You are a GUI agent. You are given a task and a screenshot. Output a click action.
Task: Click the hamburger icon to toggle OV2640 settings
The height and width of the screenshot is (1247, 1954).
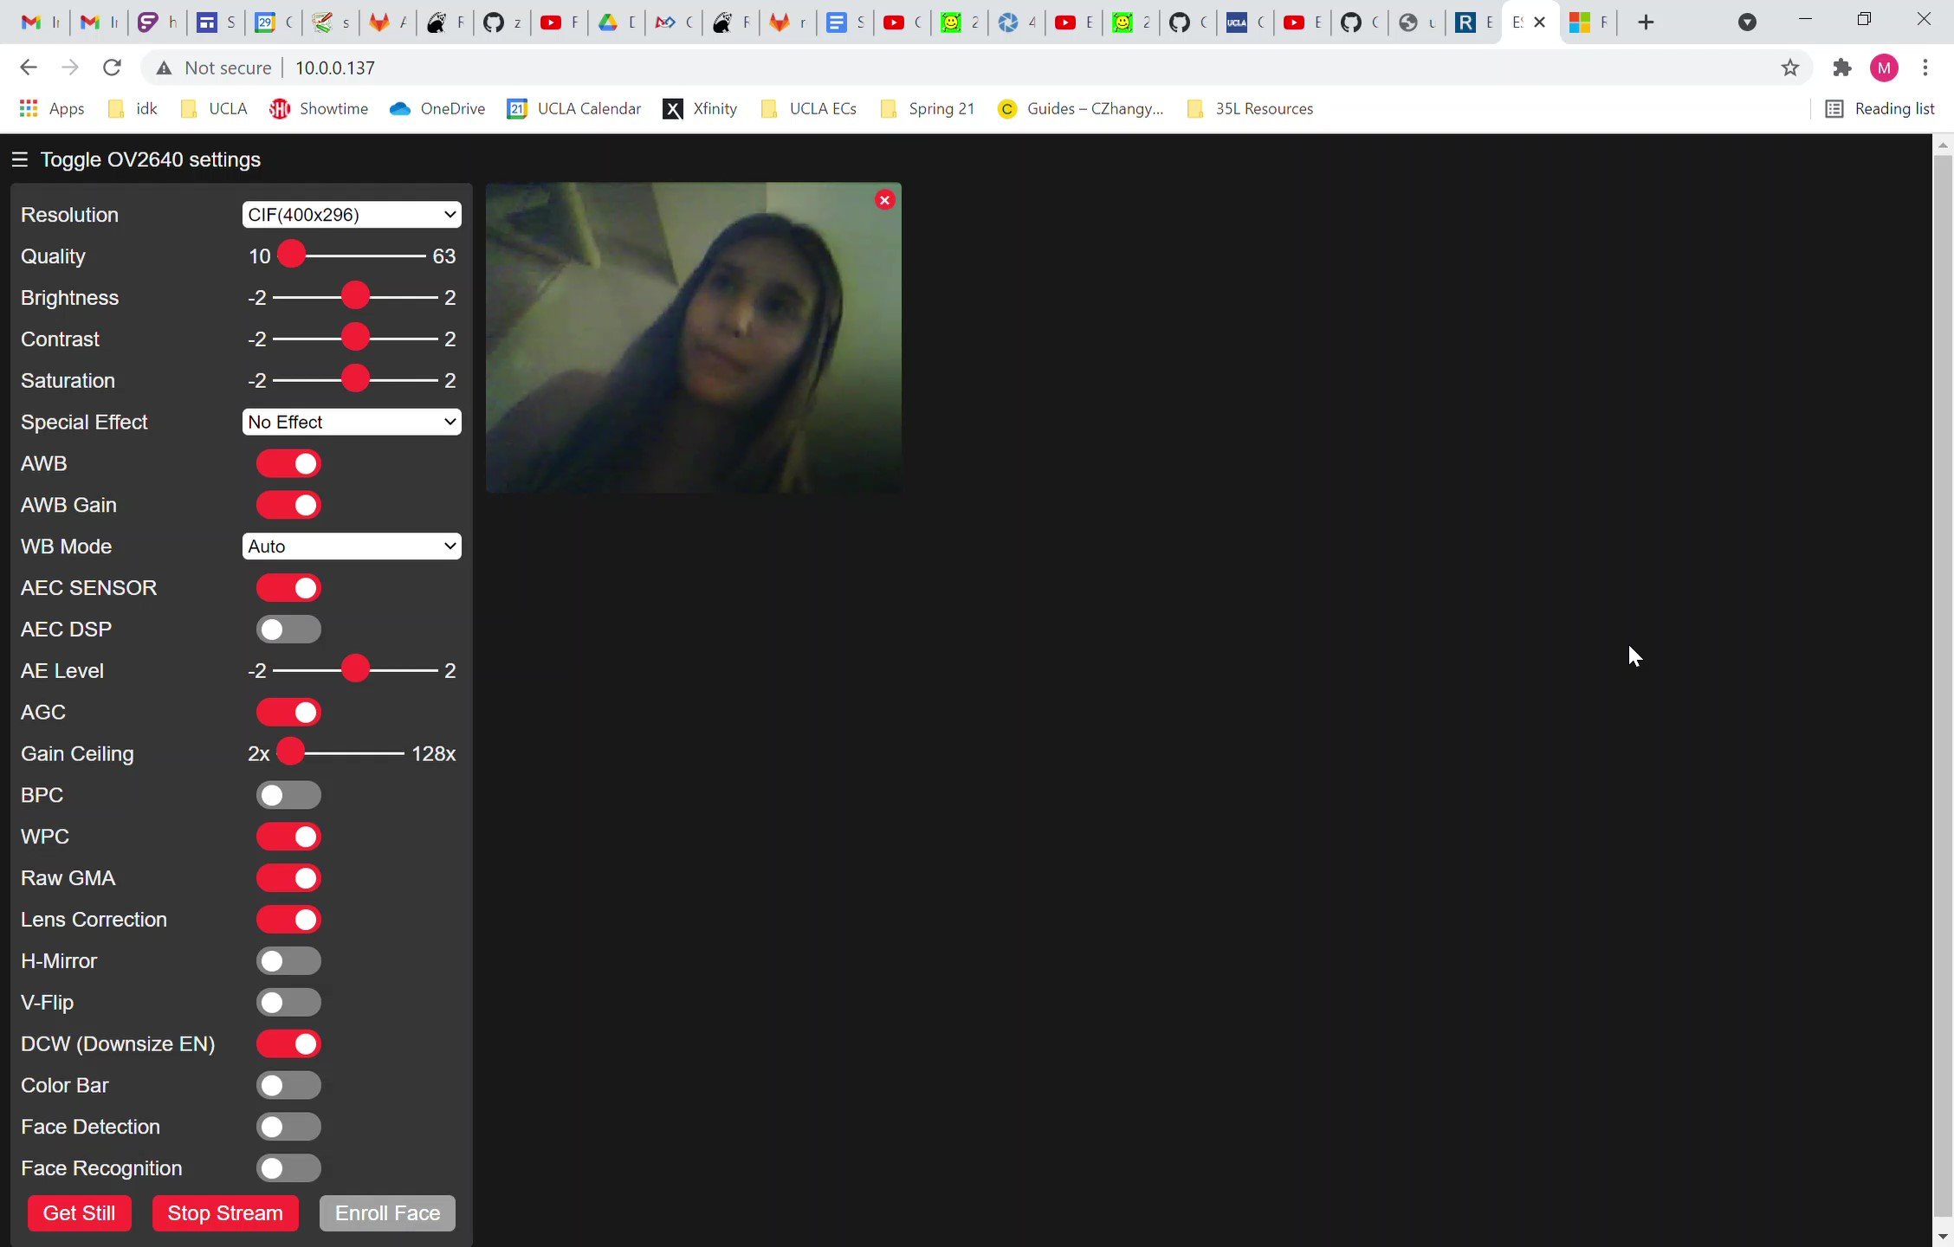20,159
